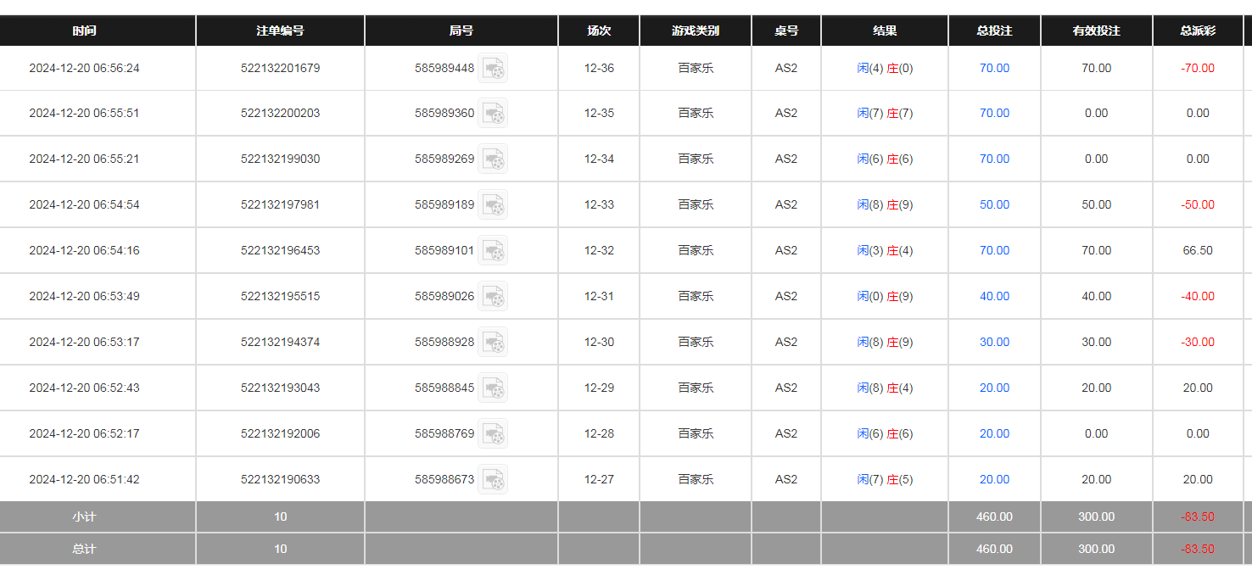Click replay icon beside round 585988673
Viewport: 1252px width, 575px height.
493,480
